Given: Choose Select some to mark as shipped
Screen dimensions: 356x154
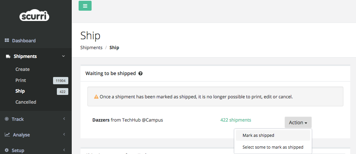Looking at the screenshot, I should tap(273, 147).
